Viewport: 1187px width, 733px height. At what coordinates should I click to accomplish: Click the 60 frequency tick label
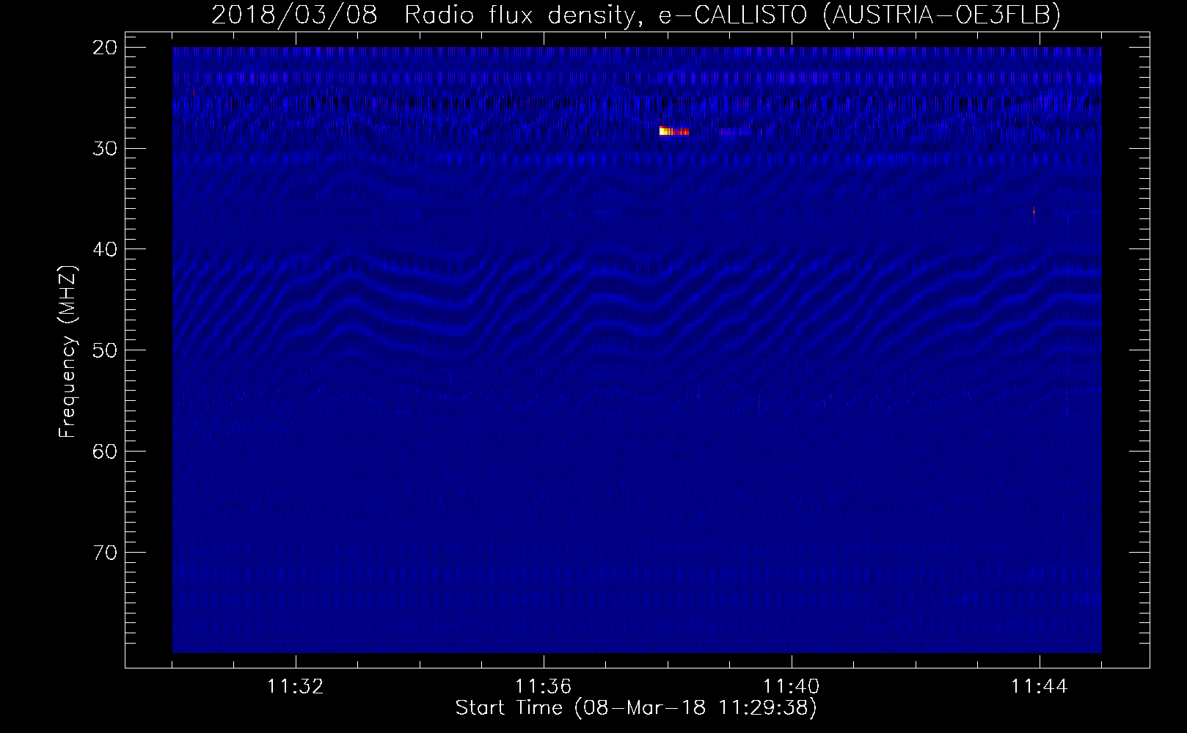coord(106,451)
